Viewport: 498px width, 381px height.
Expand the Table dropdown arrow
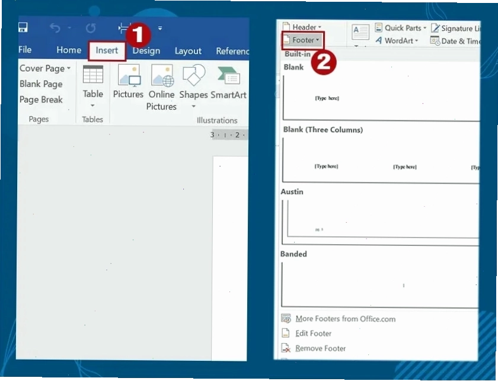click(x=92, y=105)
